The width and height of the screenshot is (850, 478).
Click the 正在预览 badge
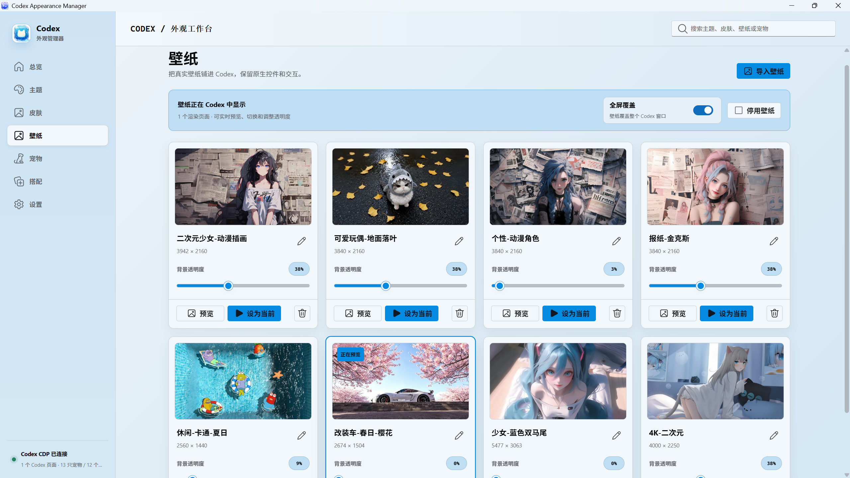pos(350,354)
